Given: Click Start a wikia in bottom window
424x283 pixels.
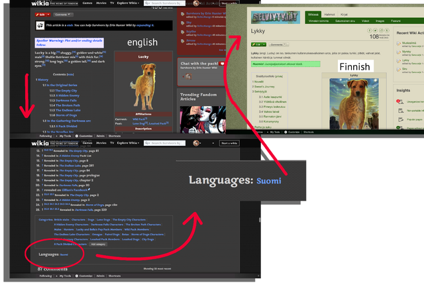Looking at the screenshot, I should tap(229, 143).
